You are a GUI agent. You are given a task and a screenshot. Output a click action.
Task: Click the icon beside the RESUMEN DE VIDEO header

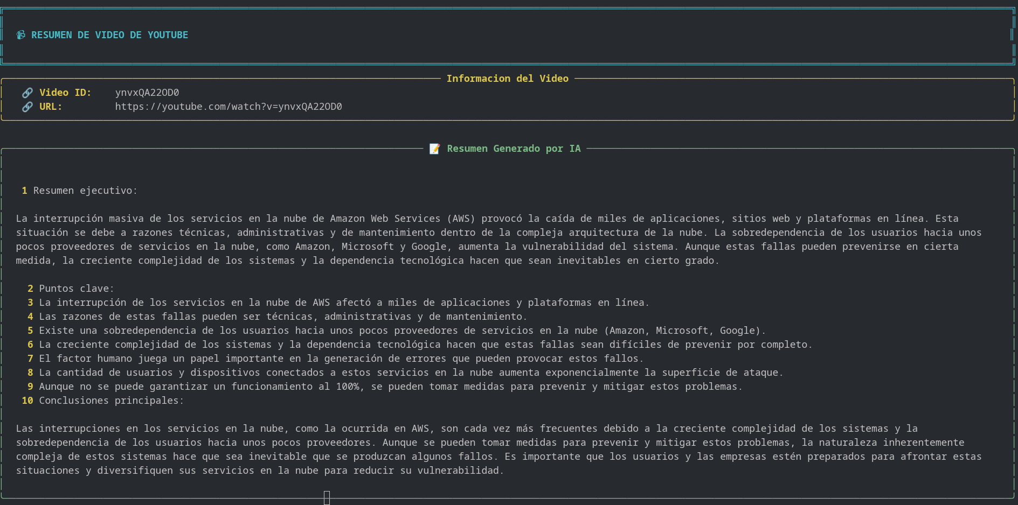[20, 35]
